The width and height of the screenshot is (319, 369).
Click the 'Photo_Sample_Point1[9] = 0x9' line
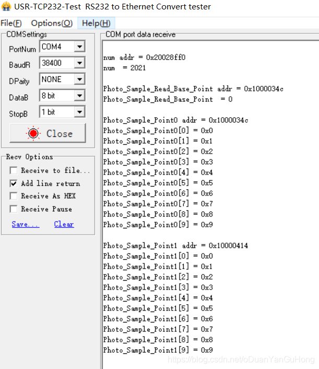pos(158,350)
